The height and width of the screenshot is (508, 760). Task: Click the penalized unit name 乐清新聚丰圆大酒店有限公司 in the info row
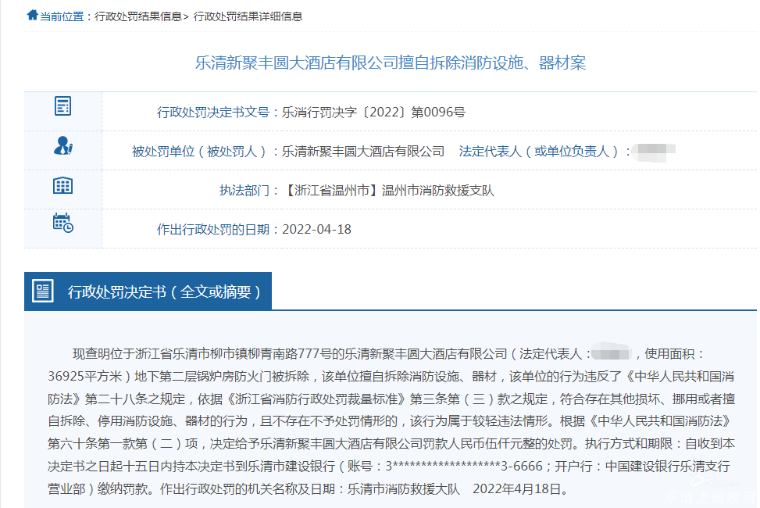pyautogui.click(x=363, y=151)
